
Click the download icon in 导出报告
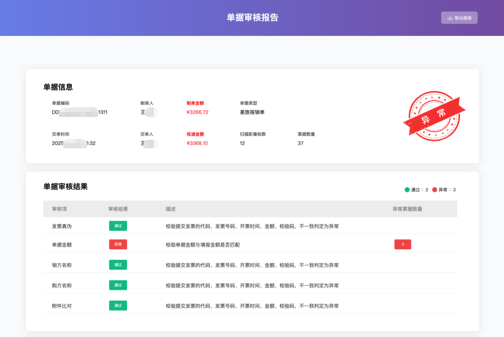tap(450, 18)
